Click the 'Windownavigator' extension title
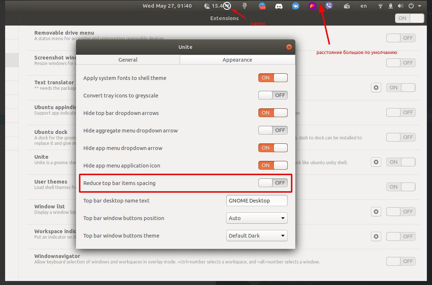The height and width of the screenshot is (285, 432). point(57,256)
